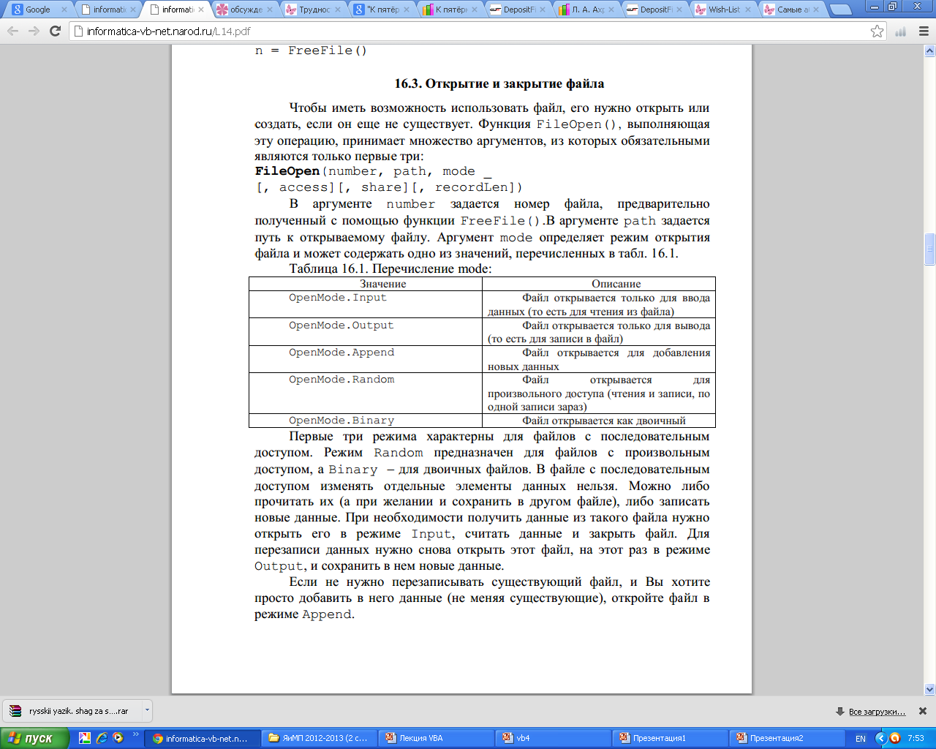Click heading 16.3. Открытие и закрытие файла
Screen dimensions: 936x749
click(x=499, y=83)
